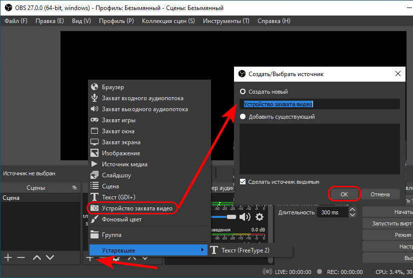The image size is (413, 278).
Task: Select the Добавить существующий radio button
Action: 242,117
